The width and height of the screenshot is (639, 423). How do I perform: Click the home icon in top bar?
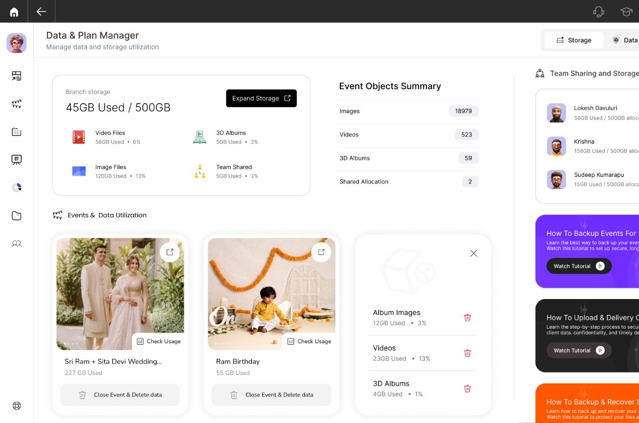(14, 12)
